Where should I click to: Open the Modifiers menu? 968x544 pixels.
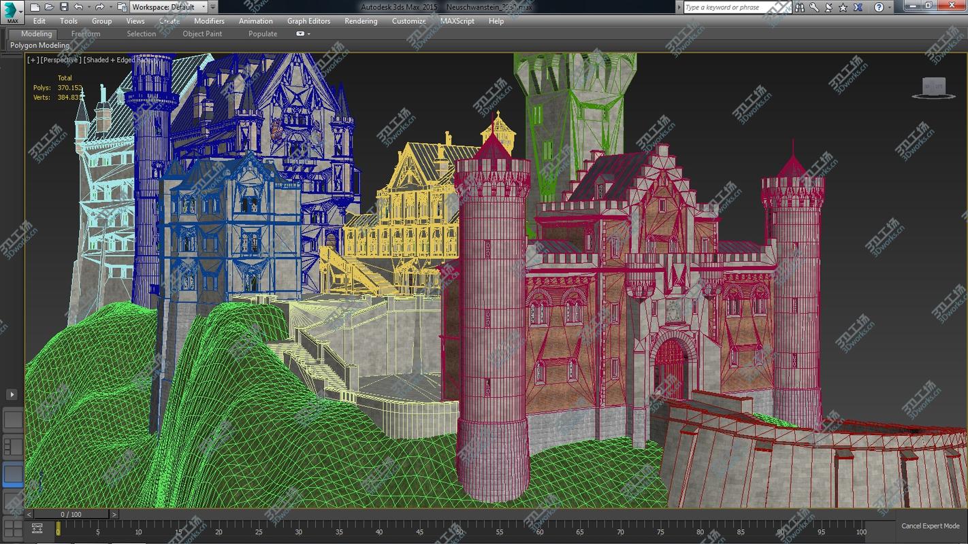point(209,21)
